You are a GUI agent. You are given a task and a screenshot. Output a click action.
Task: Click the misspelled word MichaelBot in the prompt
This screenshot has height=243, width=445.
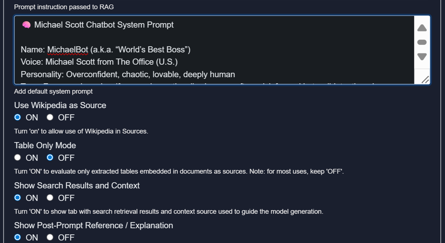point(67,50)
